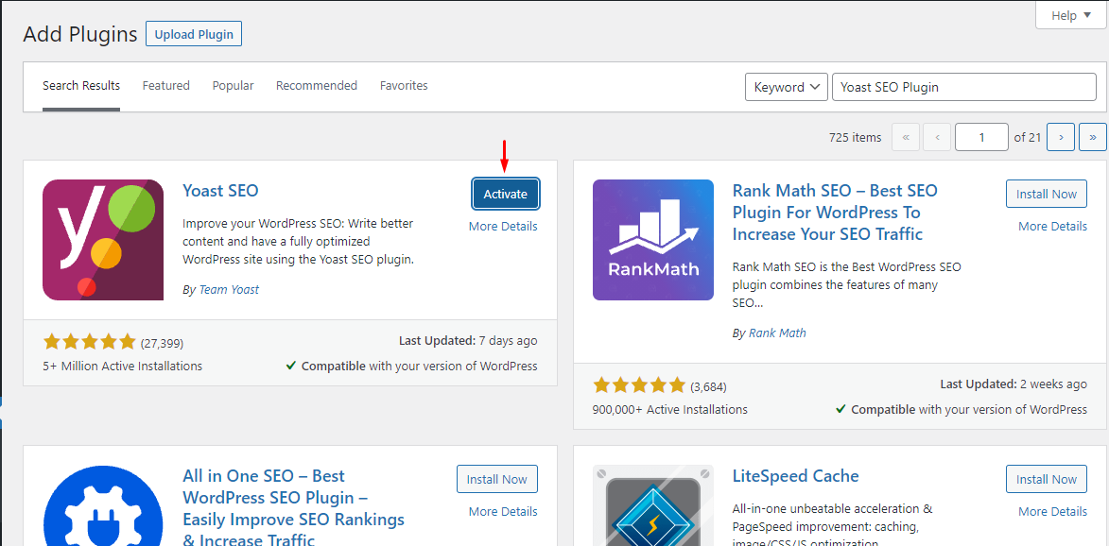Click Yoast SEO compatibility notice text

[411, 366]
